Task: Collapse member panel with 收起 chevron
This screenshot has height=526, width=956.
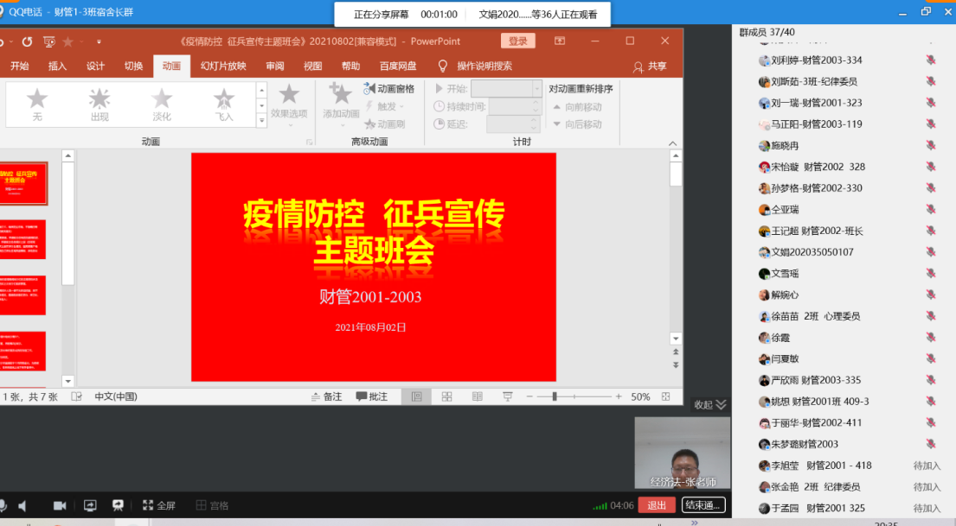Action: tap(710, 404)
